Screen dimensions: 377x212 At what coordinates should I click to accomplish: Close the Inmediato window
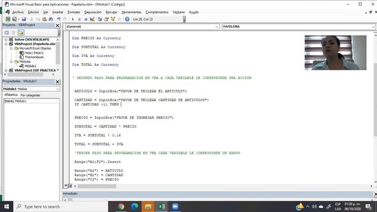(x=375, y=194)
